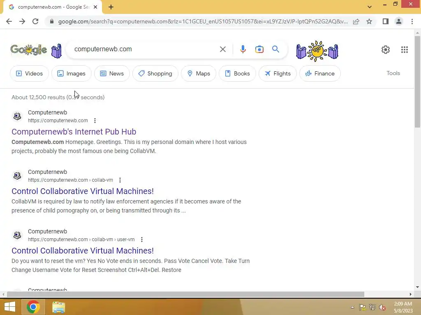This screenshot has width=421, height=315.
Task: Open File Explorer from taskbar
Action: [x=58, y=307]
